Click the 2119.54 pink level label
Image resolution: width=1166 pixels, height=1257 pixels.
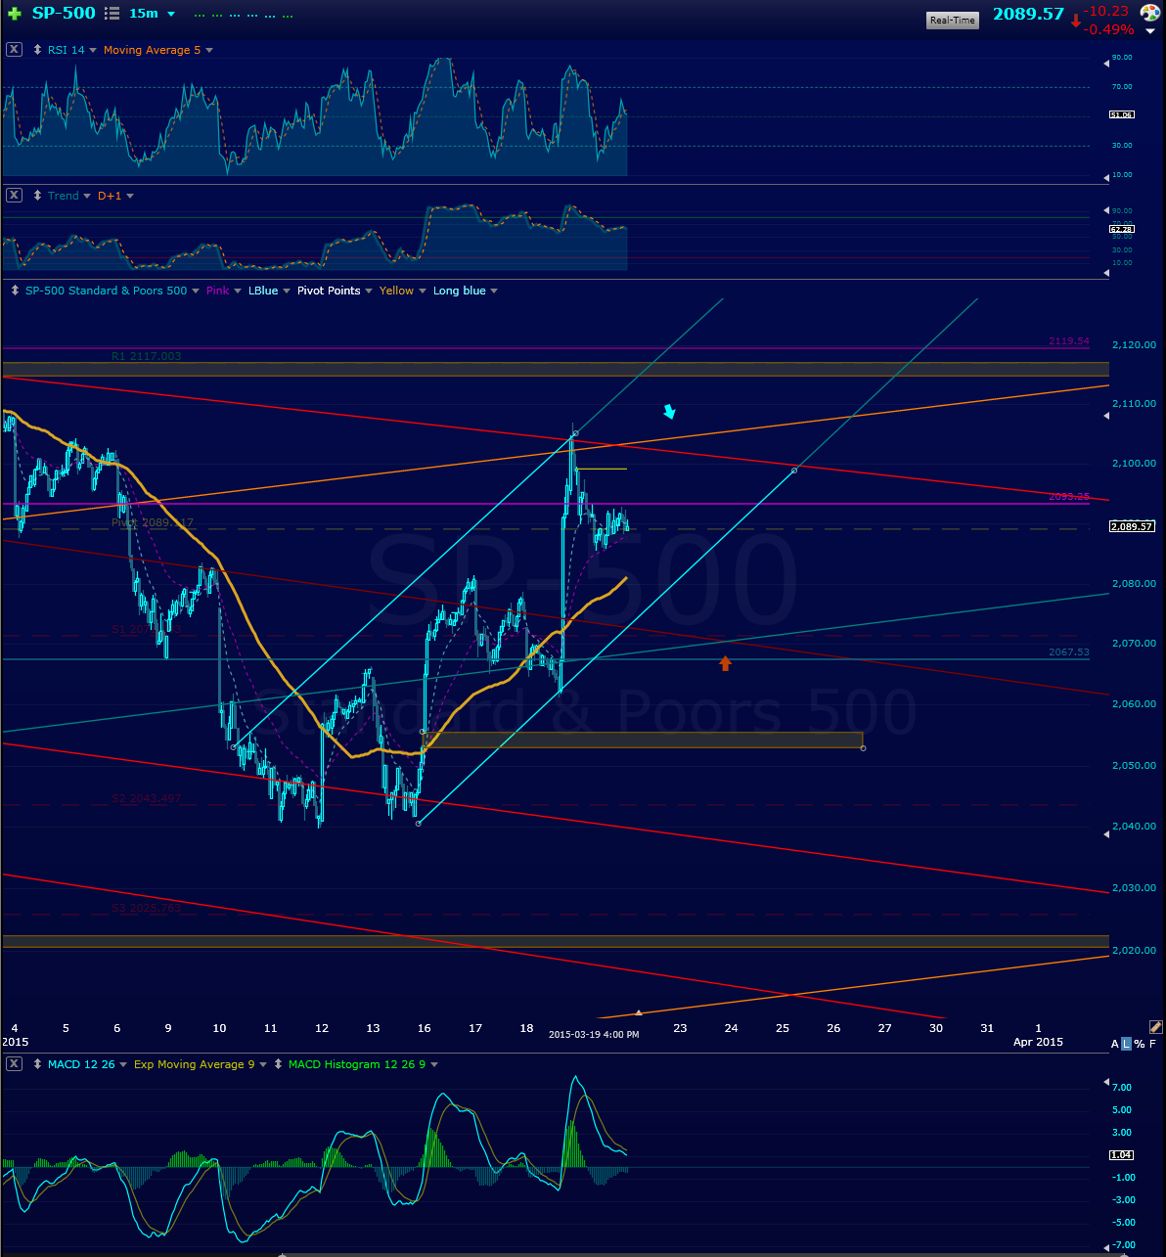point(1068,341)
